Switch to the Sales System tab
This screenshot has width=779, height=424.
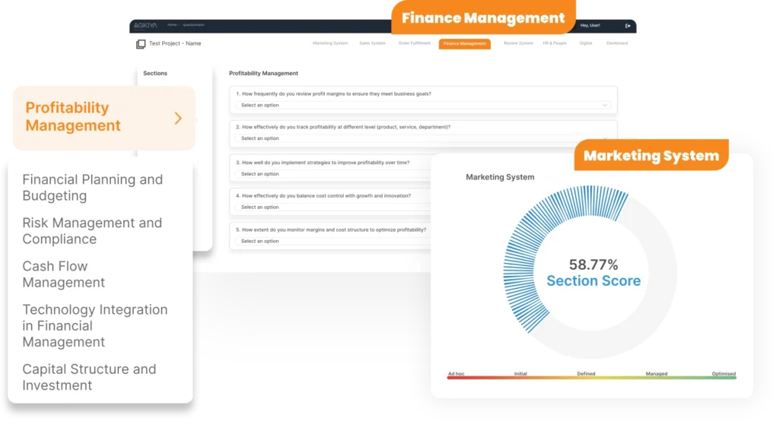tap(373, 43)
